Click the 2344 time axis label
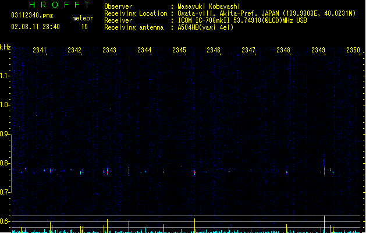This screenshot has height=233, width=366. click(x=144, y=50)
